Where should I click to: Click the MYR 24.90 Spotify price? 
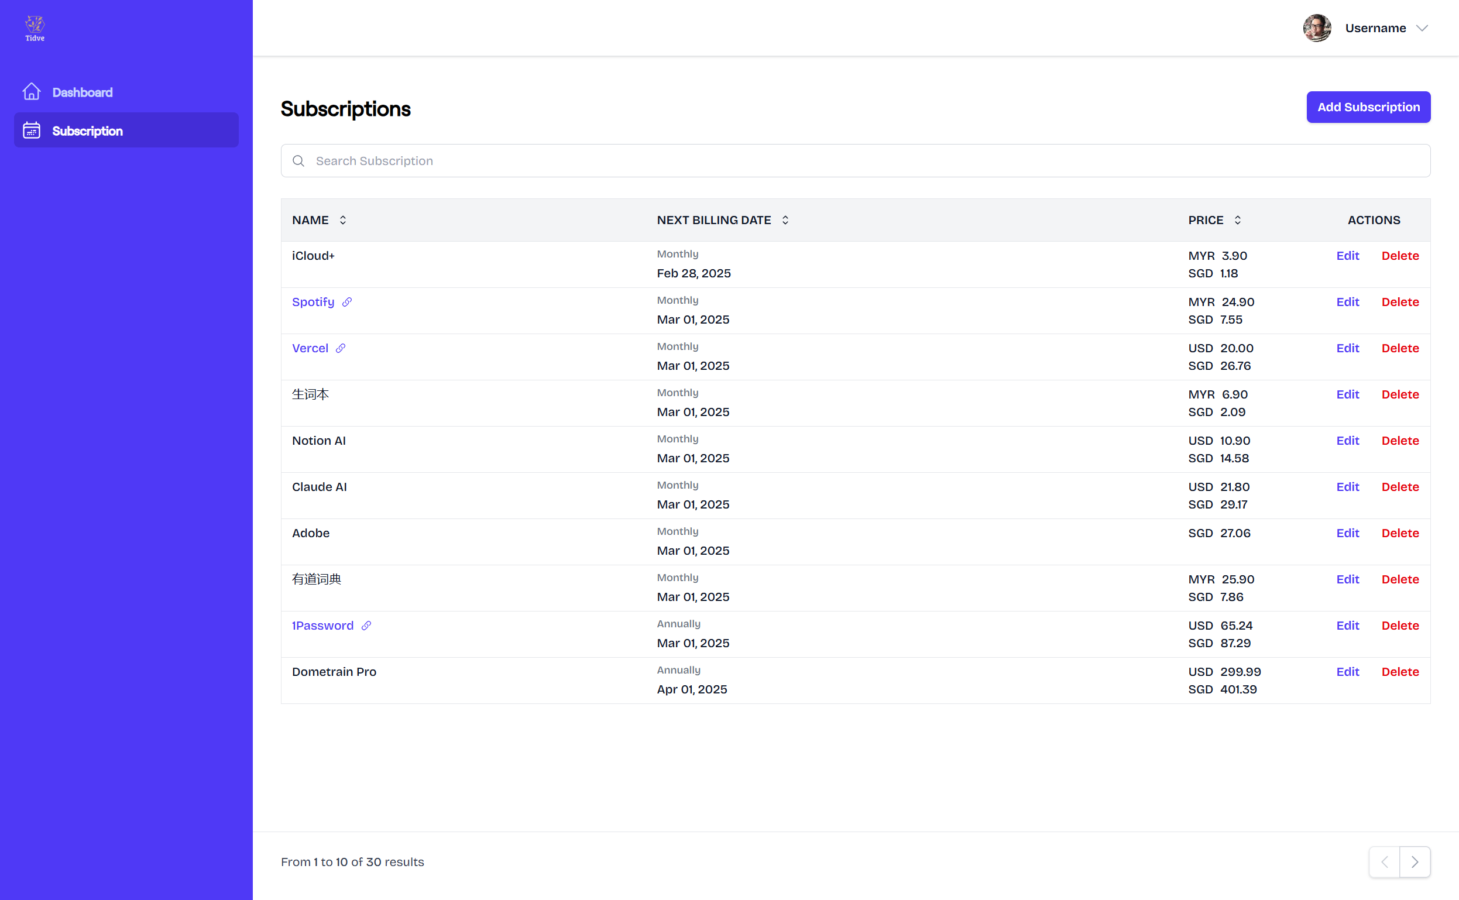[x=1221, y=303]
